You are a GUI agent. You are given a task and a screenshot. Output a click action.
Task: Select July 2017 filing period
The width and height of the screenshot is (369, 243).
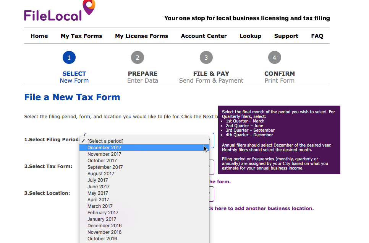144,180
